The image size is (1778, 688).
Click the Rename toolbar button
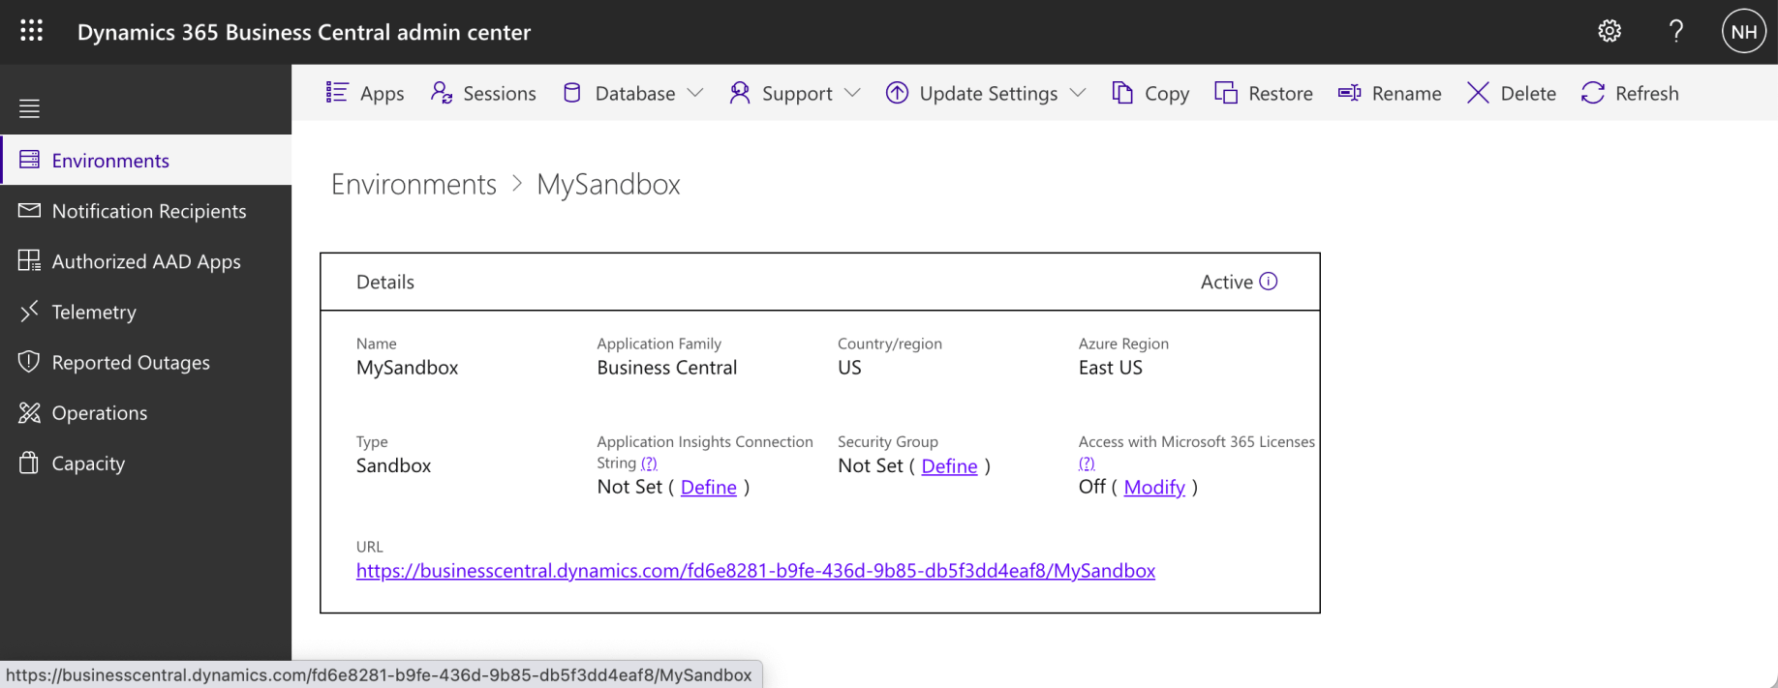point(1390,93)
